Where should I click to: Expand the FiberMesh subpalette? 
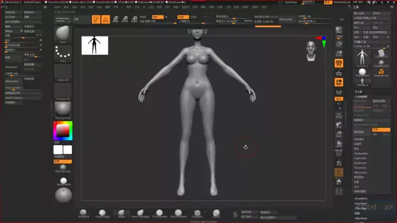point(361,218)
